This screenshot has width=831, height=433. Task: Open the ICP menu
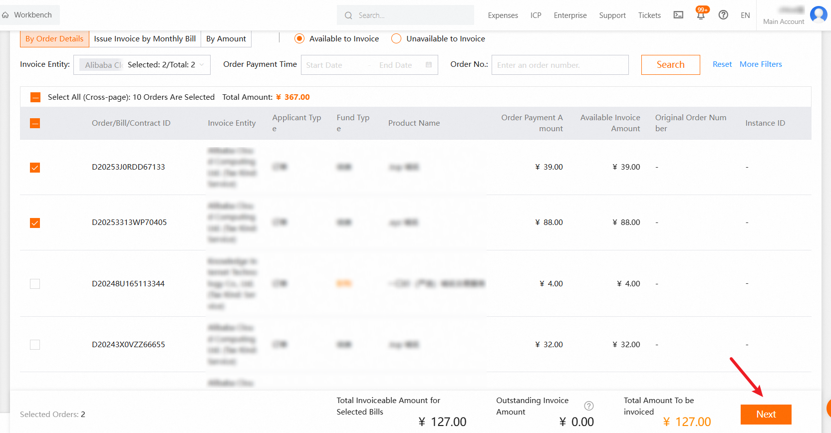tap(536, 15)
